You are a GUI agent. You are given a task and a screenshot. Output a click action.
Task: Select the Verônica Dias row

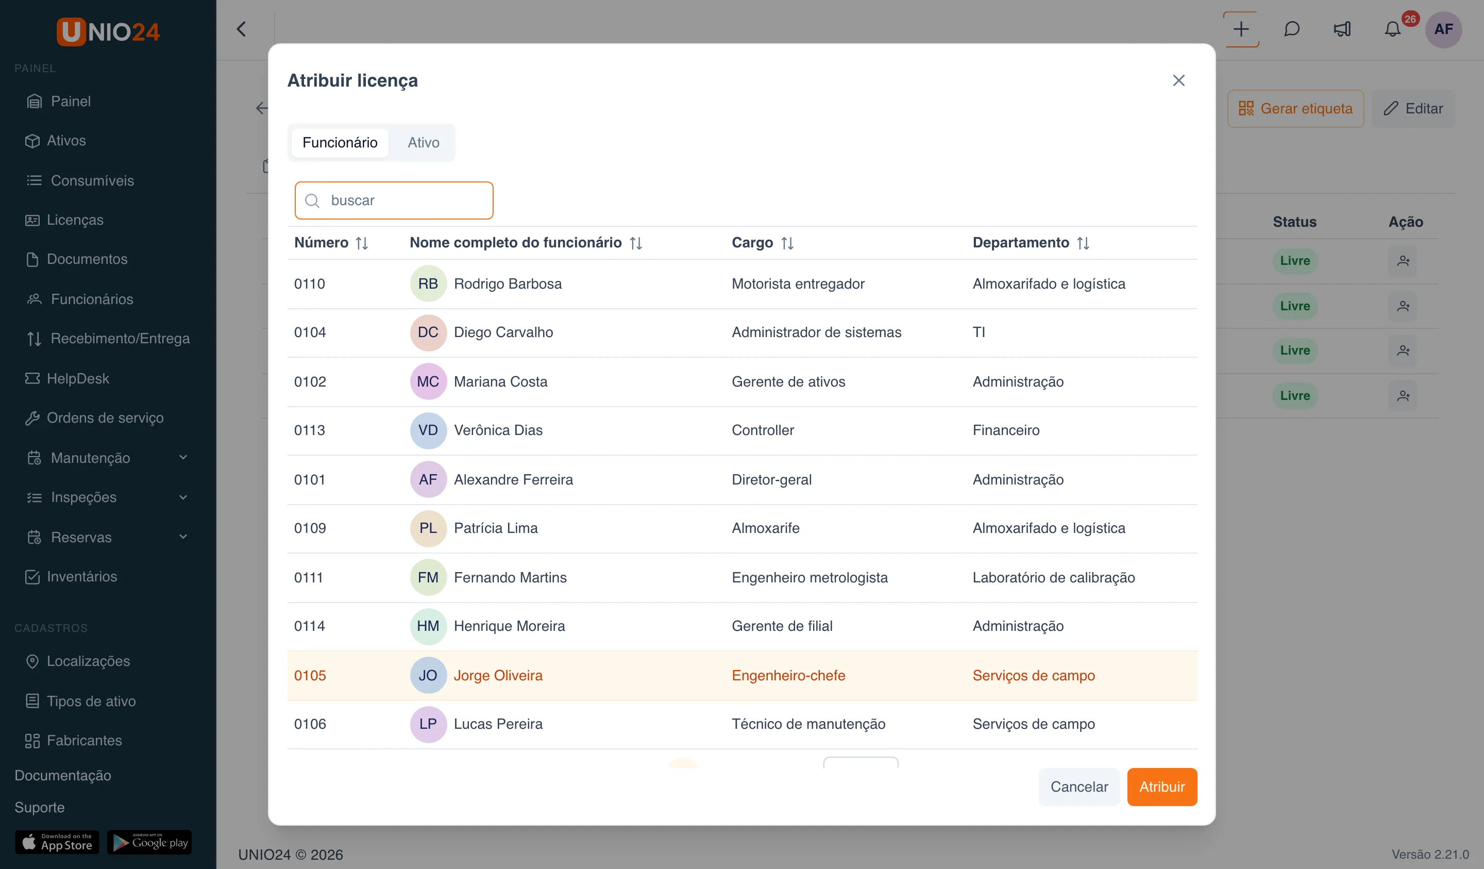[x=742, y=430]
